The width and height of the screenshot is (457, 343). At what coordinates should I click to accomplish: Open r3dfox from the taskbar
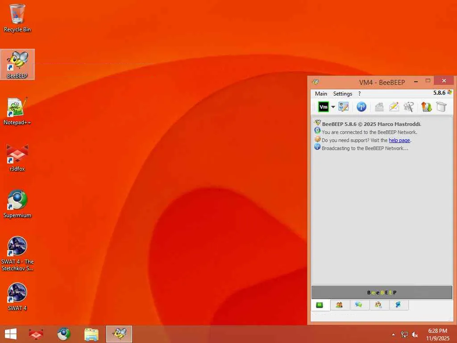36,334
